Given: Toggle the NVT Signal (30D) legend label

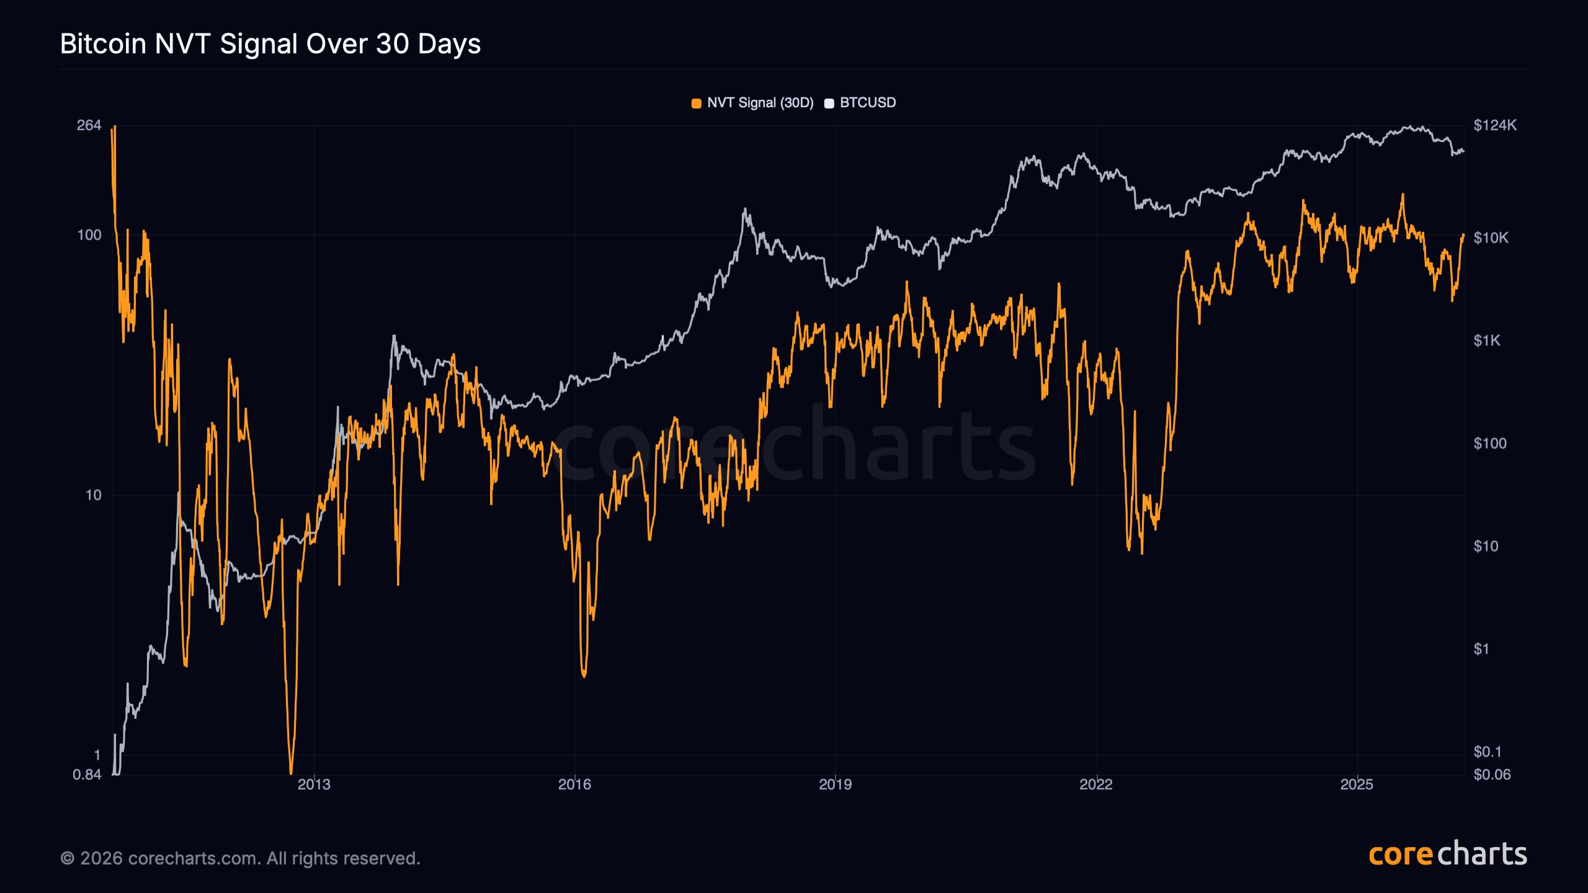Looking at the screenshot, I should click(760, 103).
